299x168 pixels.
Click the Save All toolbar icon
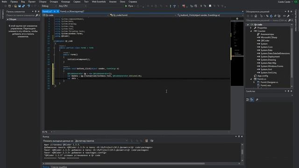click(23, 6)
